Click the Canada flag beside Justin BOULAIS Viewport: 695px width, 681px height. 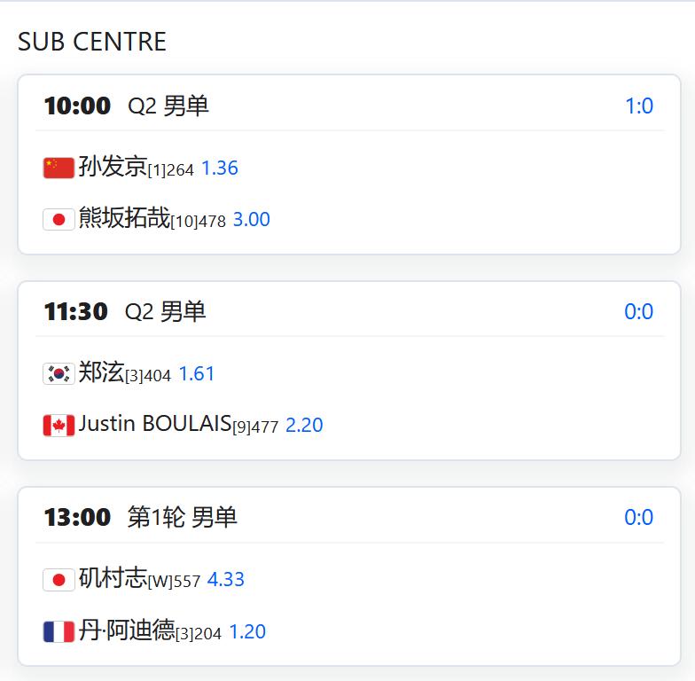[x=59, y=425]
